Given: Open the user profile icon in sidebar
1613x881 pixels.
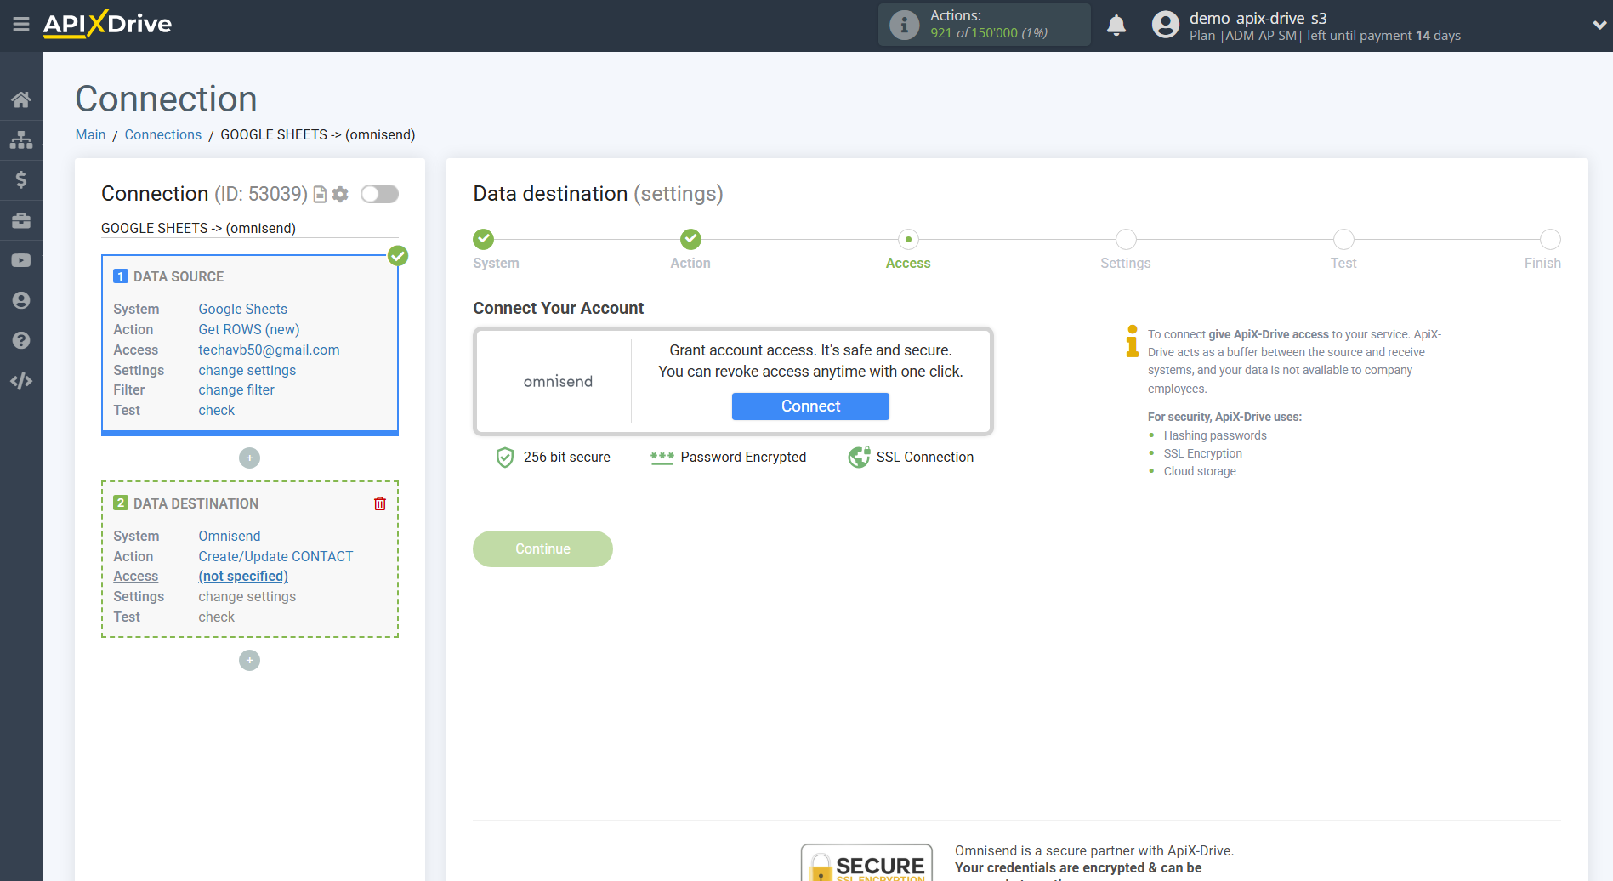Looking at the screenshot, I should point(21,300).
